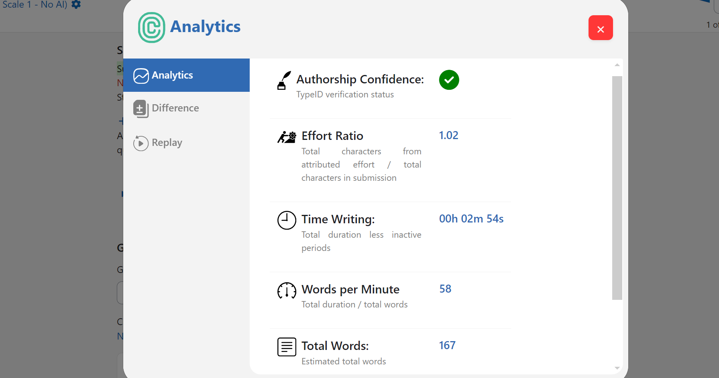Click the speedometer icon for Words per Minute
This screenshot has width=719, height=378.
(x=286, y=290)
